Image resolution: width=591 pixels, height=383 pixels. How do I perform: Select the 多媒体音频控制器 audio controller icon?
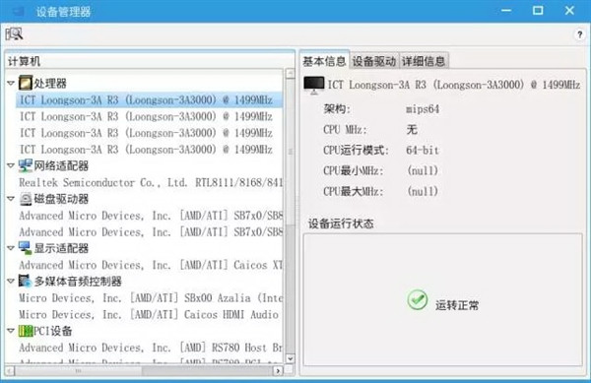click(x=26, y=281)
